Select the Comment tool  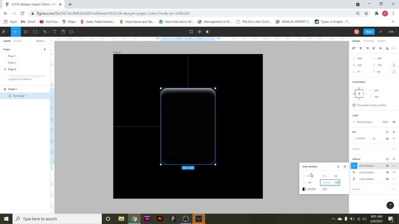pyautogui.click(x=72, y=32)
